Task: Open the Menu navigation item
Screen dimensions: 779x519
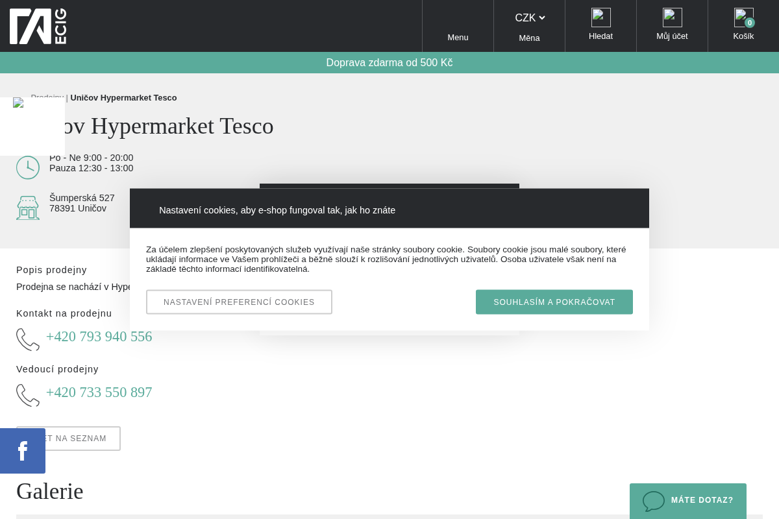Action: click(x=458, y=27)
